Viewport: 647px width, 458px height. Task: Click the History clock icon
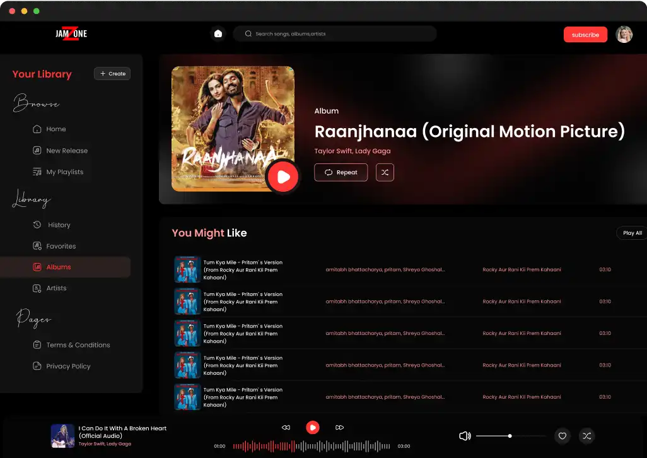pyautogui.click(x=37, y=225)
